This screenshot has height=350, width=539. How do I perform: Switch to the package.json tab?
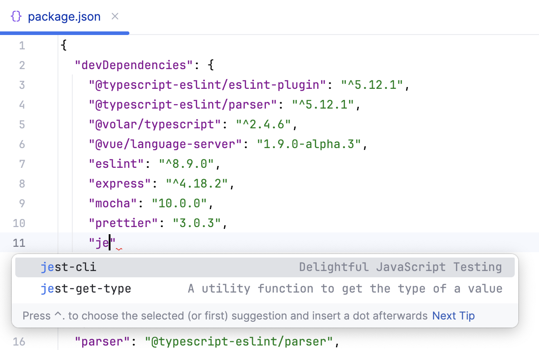[x=64, y=17]
